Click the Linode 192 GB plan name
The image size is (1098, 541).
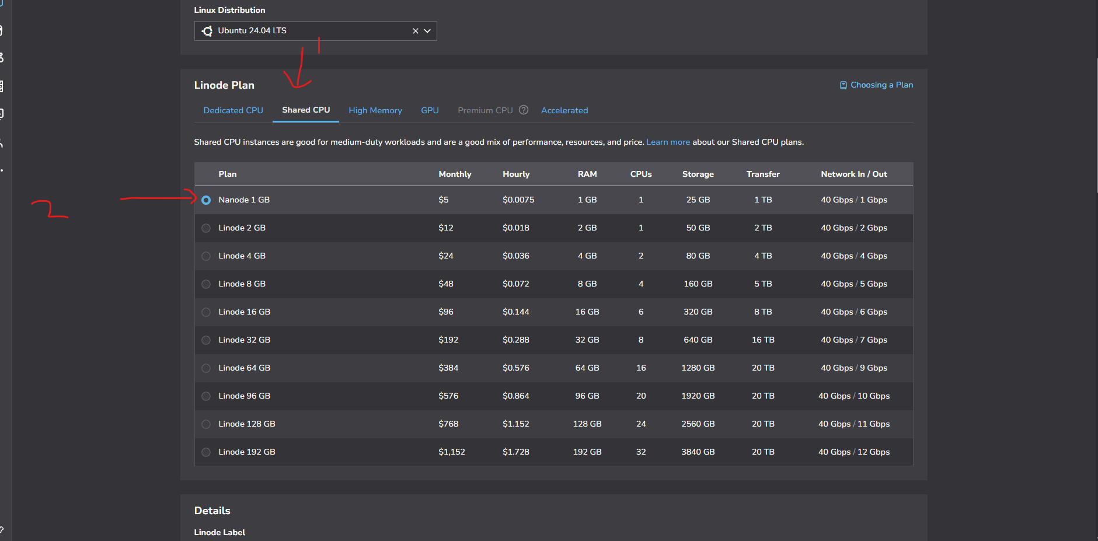[x=247, y=452]
